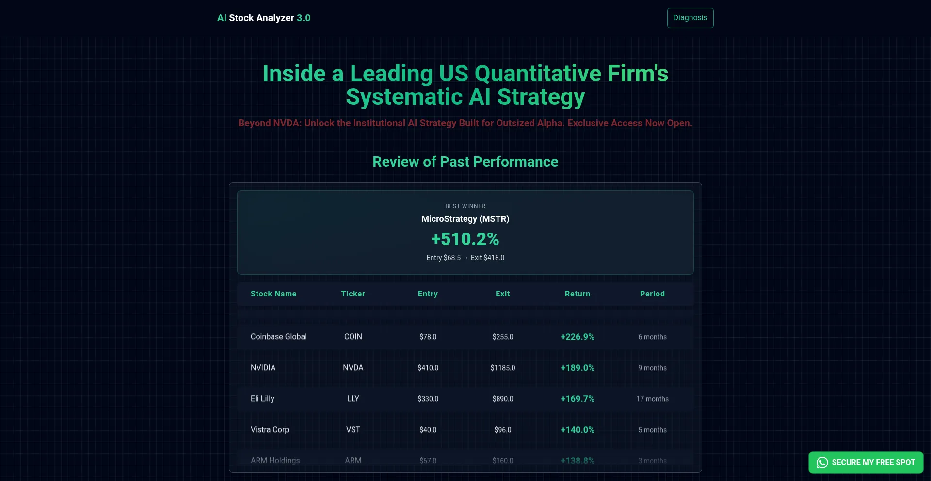The height and width of the screenshot is (481, 931).
Task: Click the WhatsApp icon on the green button
Action: 822,463
